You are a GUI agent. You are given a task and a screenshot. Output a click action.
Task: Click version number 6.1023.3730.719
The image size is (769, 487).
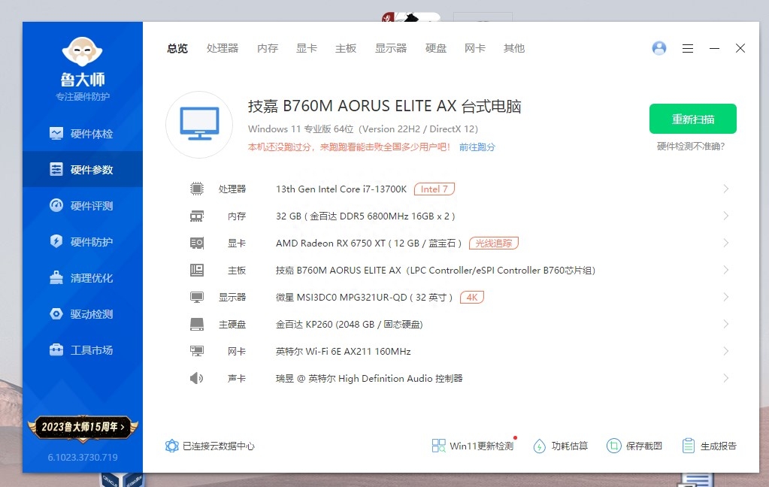(83, 457)
